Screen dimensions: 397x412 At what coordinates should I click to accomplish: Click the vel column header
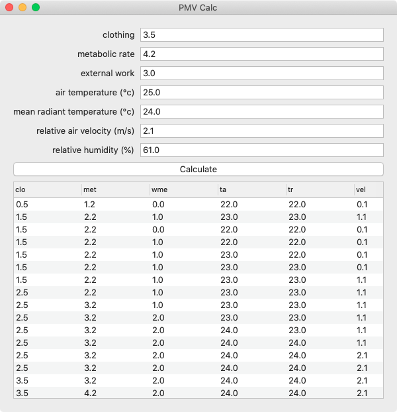(x=369, y=189)
